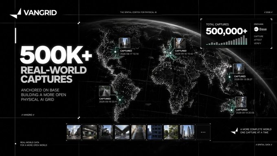
Task: Click 'A MORE COMPLETE WORLD' tagline text
Action: 256,130
